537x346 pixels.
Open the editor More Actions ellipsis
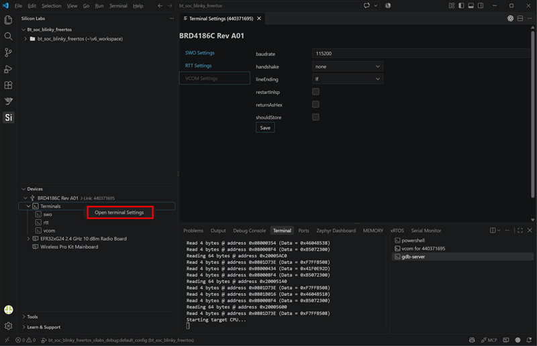530,19
